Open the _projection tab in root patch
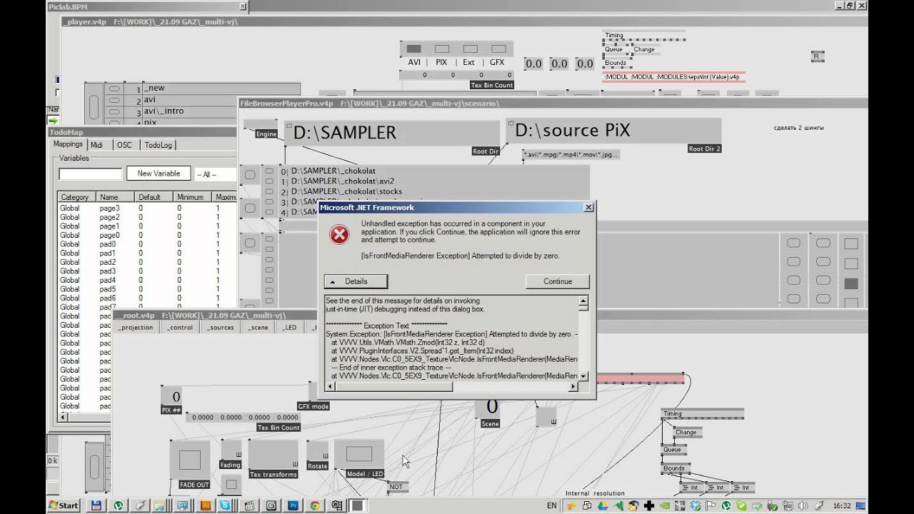The width and height of the screenshot is (914, 514). (136, 328)
